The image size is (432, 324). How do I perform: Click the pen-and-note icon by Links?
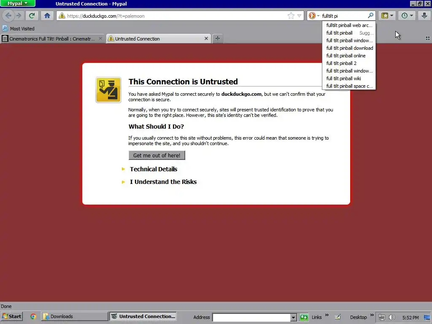click(x=337, y=317)
